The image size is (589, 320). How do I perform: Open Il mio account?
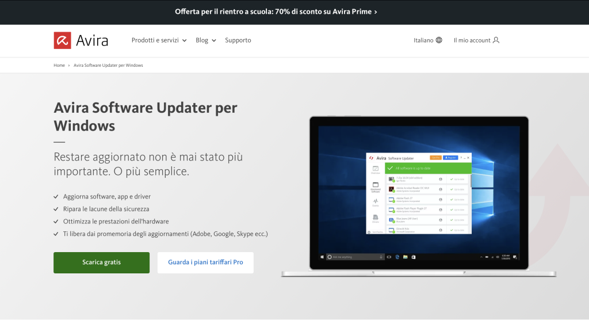pyautogui.click(x=476, y=40)
